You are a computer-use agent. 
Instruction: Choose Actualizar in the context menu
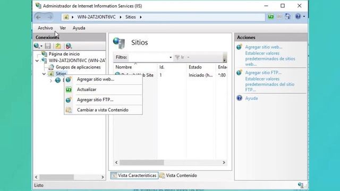tap(103, 90)
